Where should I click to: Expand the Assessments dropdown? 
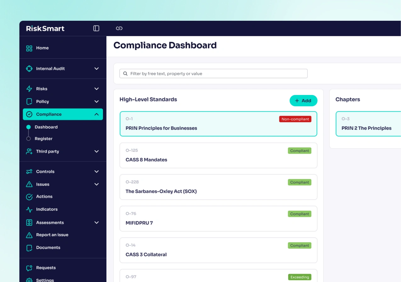(x=96, y=222)
